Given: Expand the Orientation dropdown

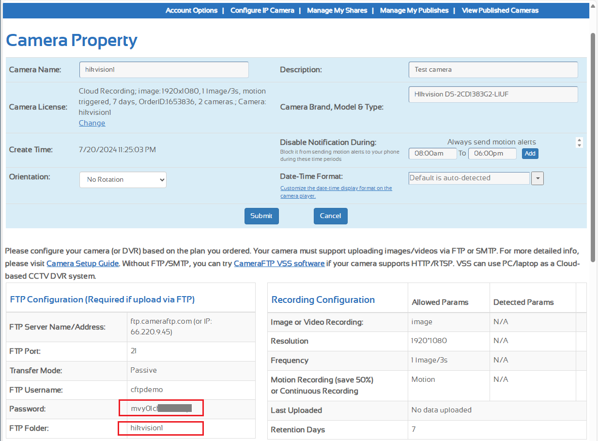Looking at the screenshot, I should tap(123, 180).
